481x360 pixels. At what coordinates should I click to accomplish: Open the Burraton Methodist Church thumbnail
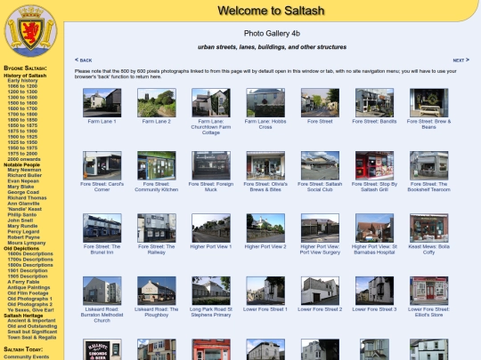[102, 291]
